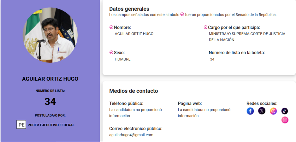The image size is (296, 142).
Task: Click the PE logo box
Action: tap(21, 125)
